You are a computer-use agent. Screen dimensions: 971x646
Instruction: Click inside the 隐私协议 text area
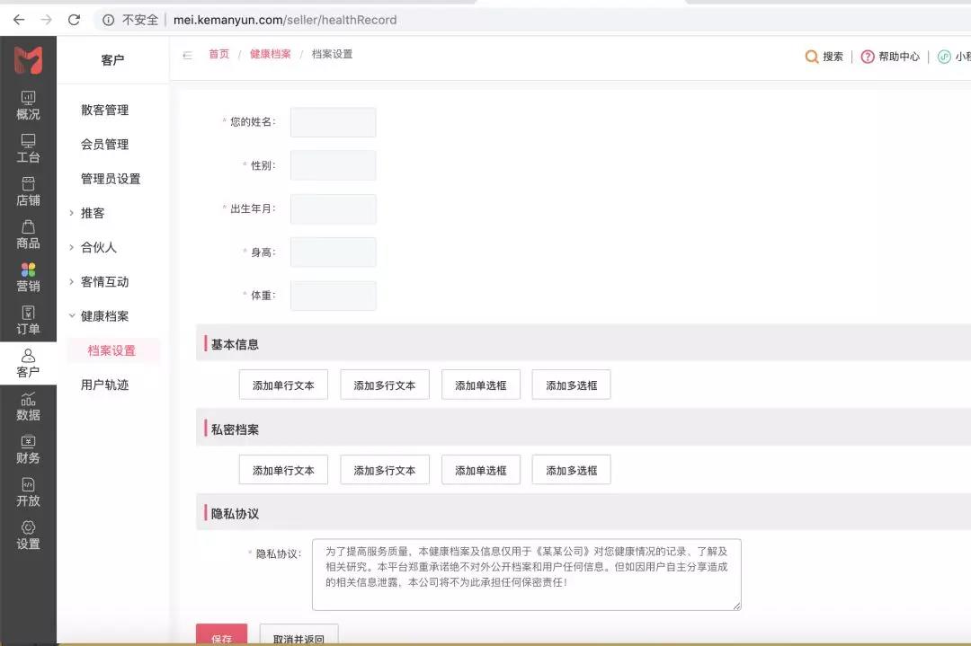(526, 574)
